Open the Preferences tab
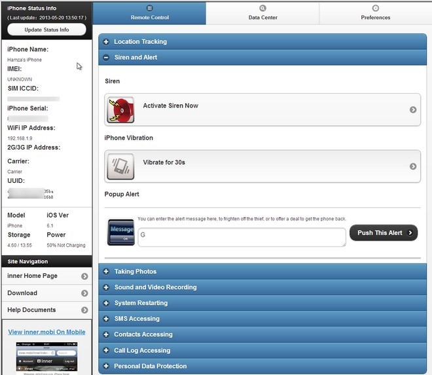The height and width of the screenshot is (375, 432). (x=375, y=13)
